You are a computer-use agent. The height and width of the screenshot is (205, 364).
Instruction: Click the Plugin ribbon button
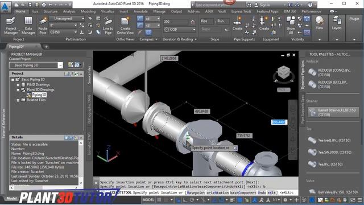[x=354, y=19]
